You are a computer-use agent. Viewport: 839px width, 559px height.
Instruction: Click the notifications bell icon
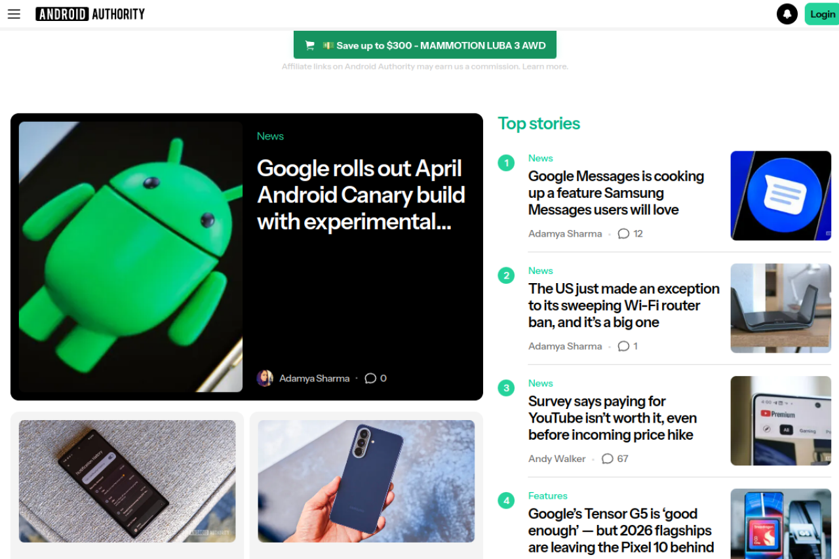pos(787,14)
